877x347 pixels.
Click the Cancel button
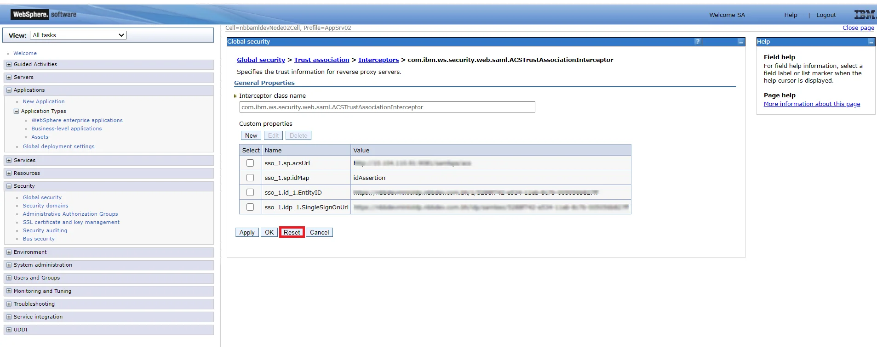click(319, 232)
